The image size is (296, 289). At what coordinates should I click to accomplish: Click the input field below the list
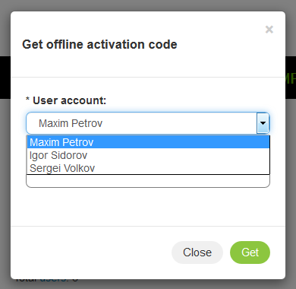[148, 181]
